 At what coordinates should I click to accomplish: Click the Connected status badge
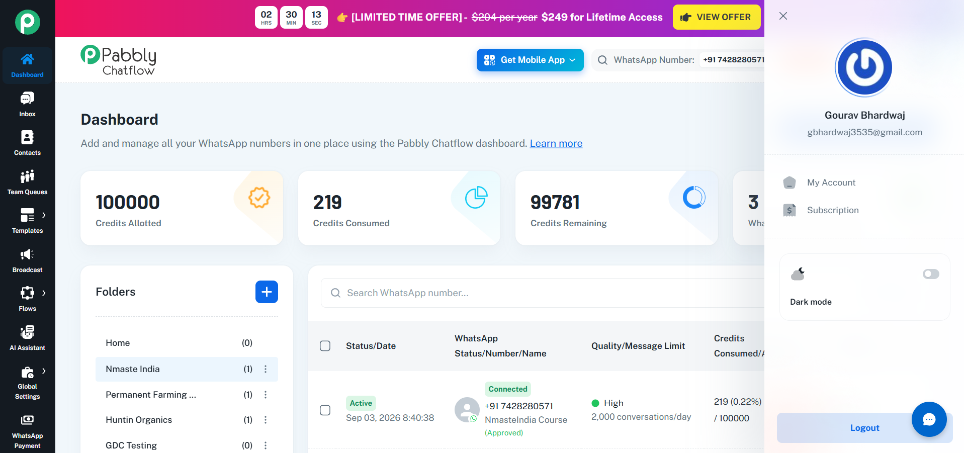tap(508, 389)
